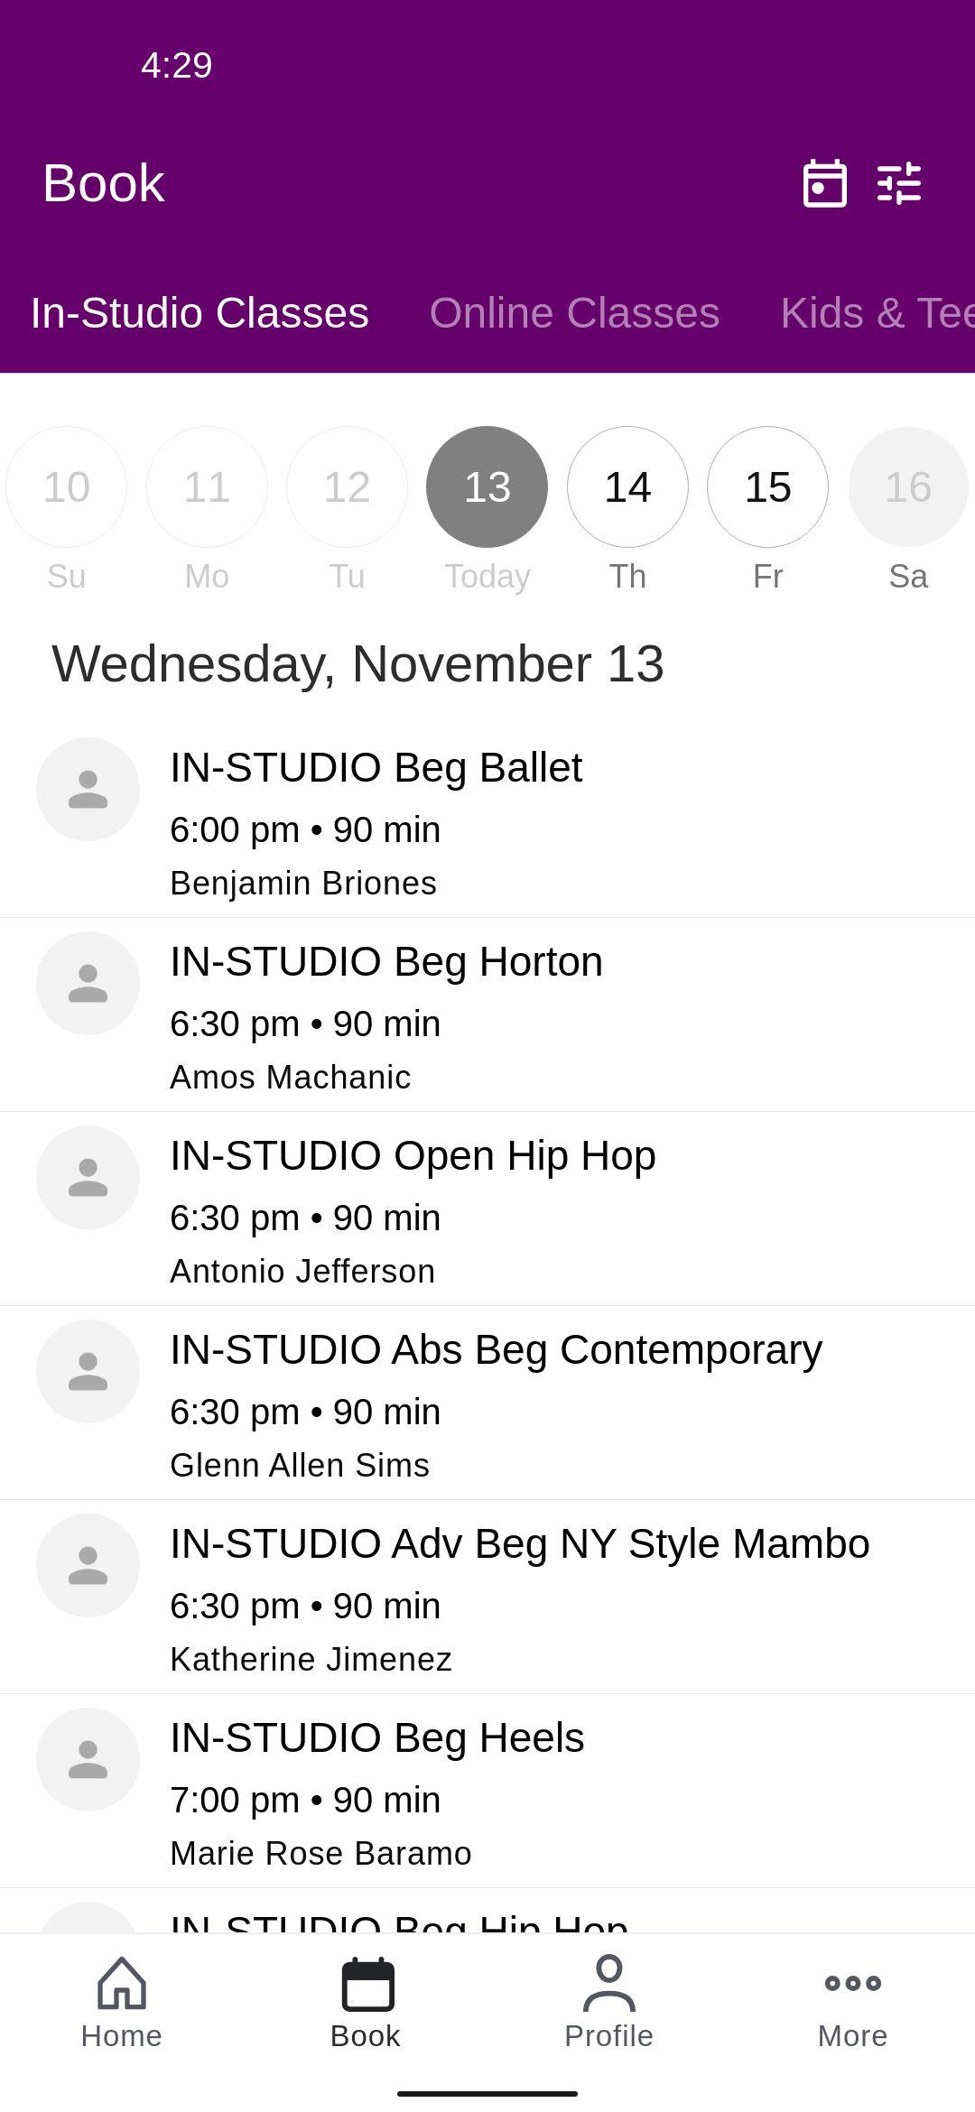This screenshot has width=975, height=2112.
Task: Tap Benjamin Briones instructor avatar
Action: [x=88, y=789]
